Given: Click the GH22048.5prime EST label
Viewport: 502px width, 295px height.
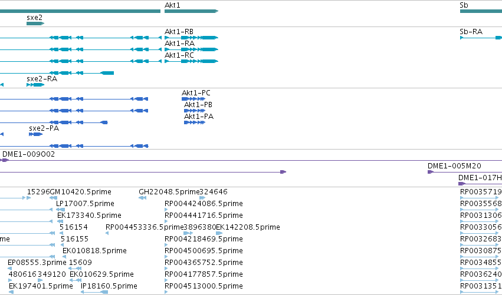Looking at the screenshot, I should (169, 192).
